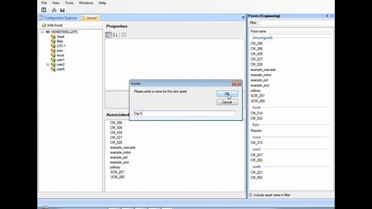This screenshot has width=372, height=209.
Task: Click the (Unassigned) group header
Action: click(x=262, y=38)
